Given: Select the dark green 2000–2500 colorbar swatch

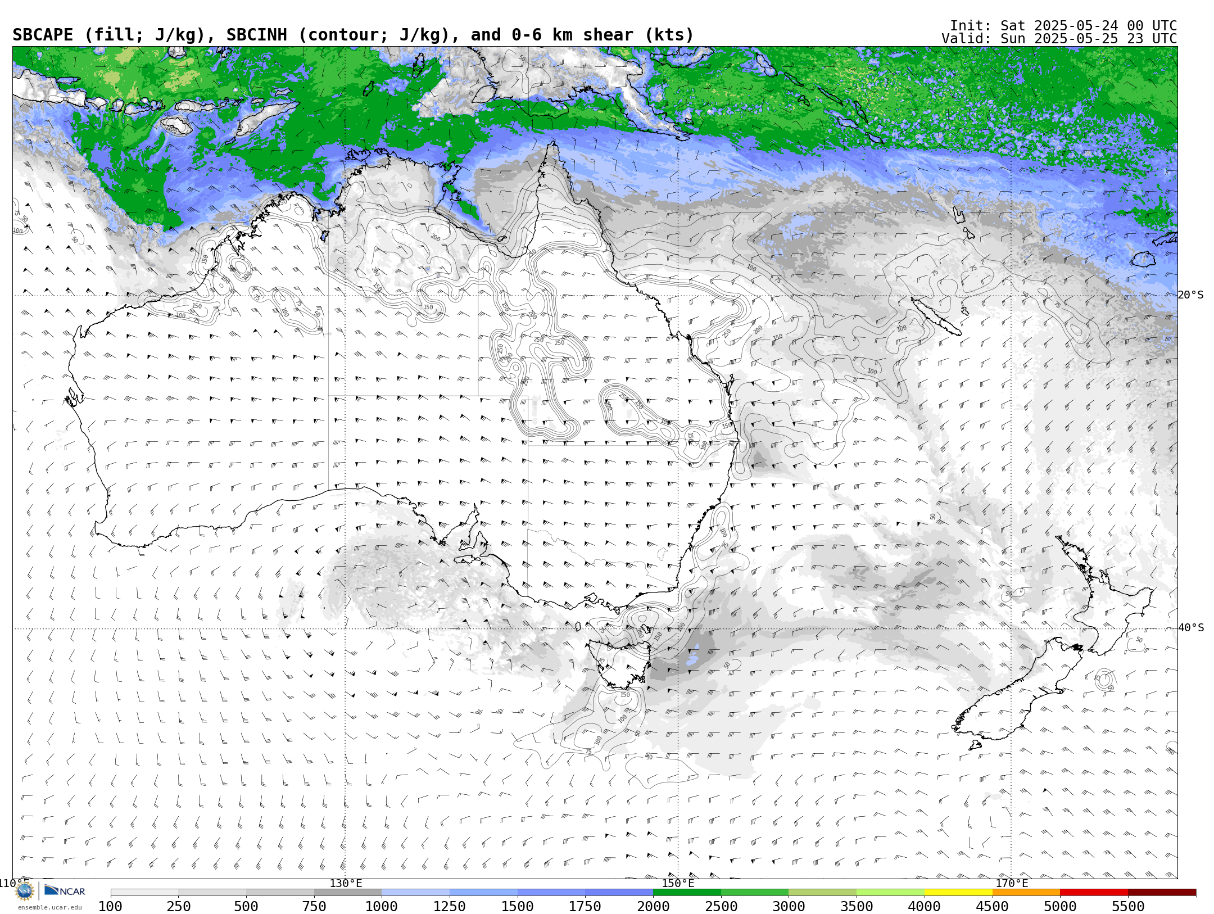Looking at the screenshot, I should [x=687, y=893].
